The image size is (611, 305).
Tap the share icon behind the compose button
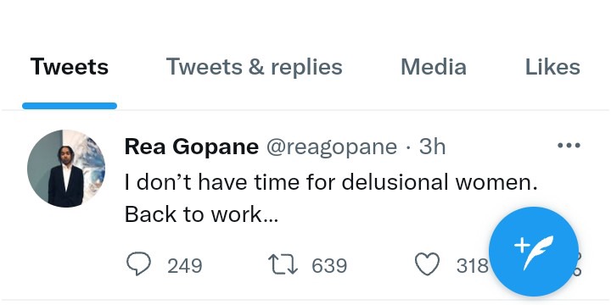[578, 264]
